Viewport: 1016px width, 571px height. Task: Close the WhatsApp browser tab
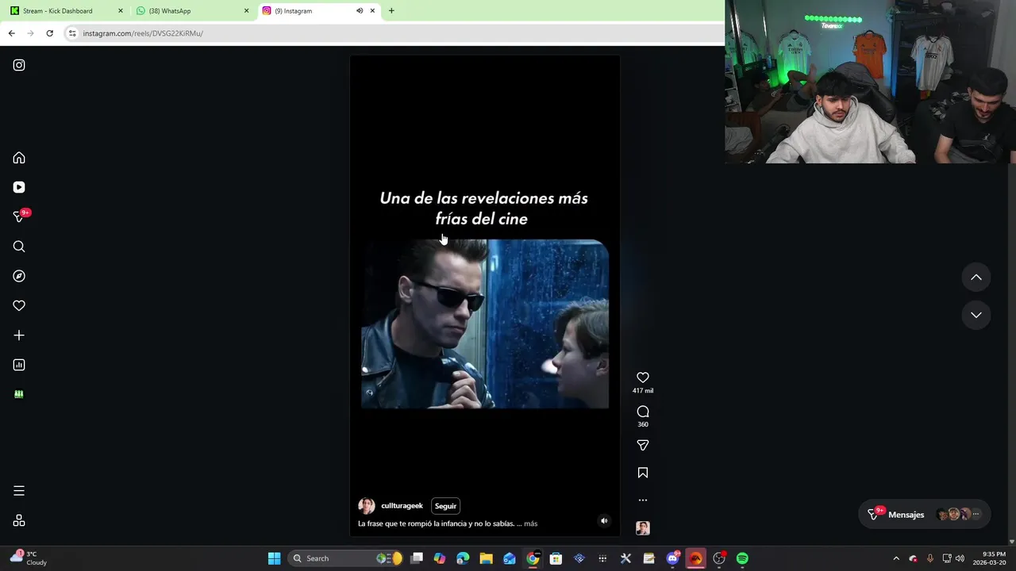click(x=246, y=11)
